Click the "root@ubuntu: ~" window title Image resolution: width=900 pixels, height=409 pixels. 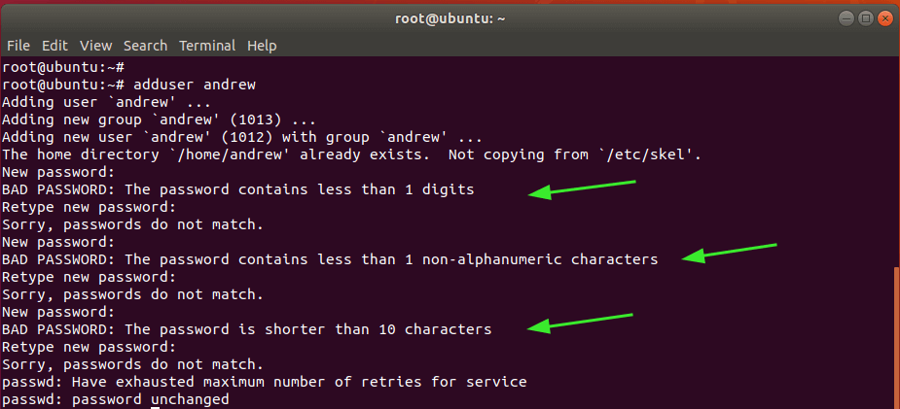[x=449, y=17]
